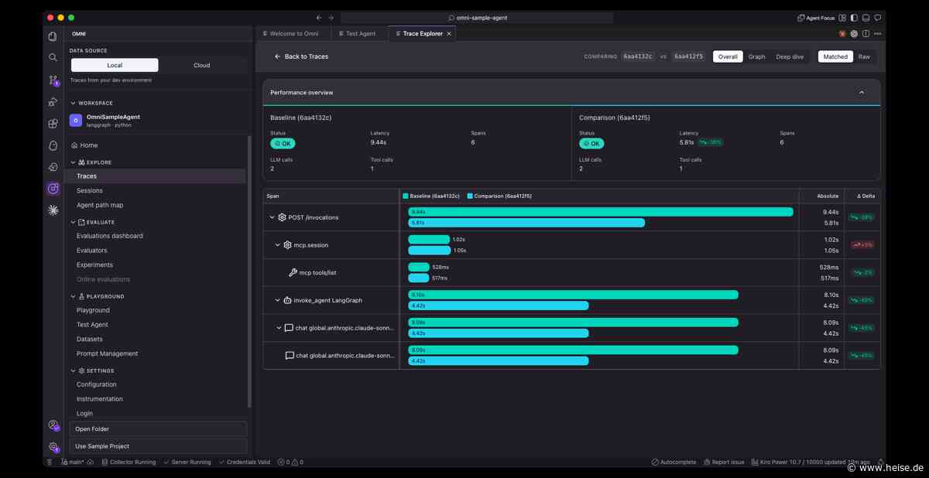Click the lifebuoy icon in editor actions
Screen dimensions: 929x478
(x=854, y=33)
